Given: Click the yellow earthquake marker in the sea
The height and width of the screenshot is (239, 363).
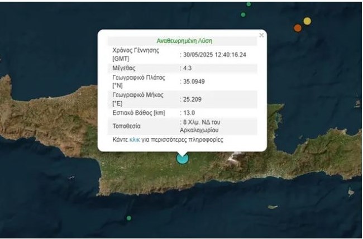Looking at the screenshot, I should point(307,21).
